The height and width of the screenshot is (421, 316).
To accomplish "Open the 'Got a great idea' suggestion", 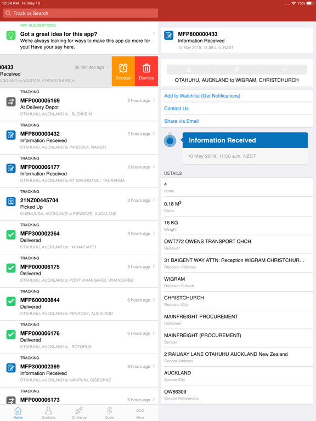I will (79, 38).
